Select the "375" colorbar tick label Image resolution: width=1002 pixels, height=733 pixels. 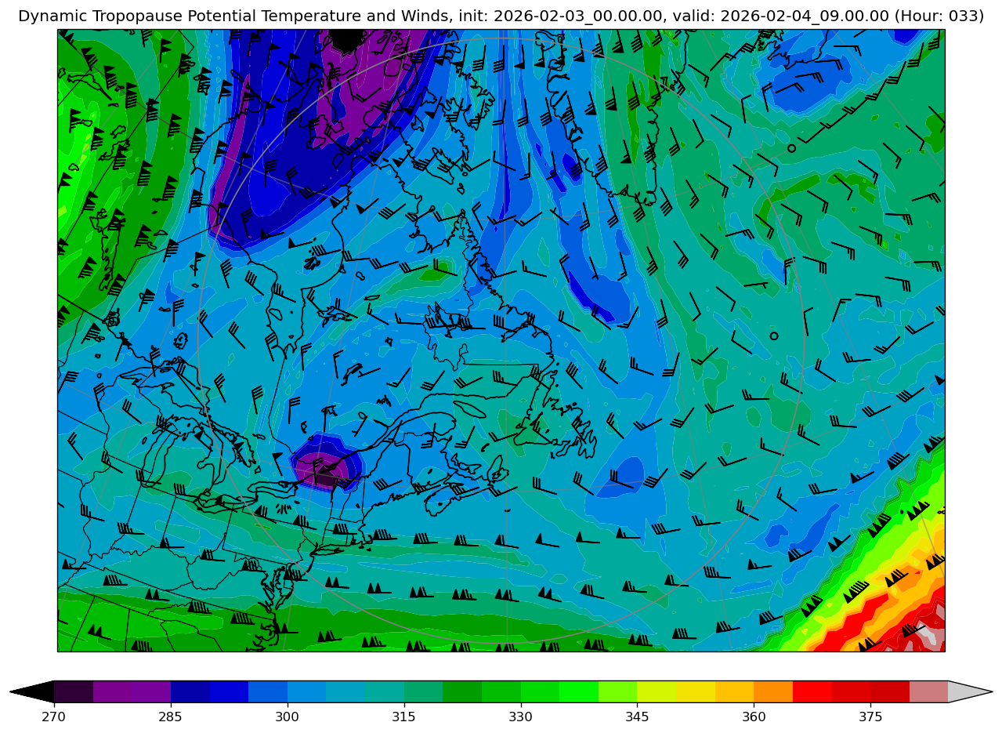point(870,717)
